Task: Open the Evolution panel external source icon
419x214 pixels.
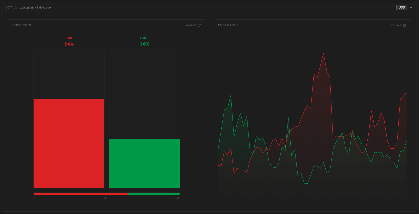Action: [405, 25]
